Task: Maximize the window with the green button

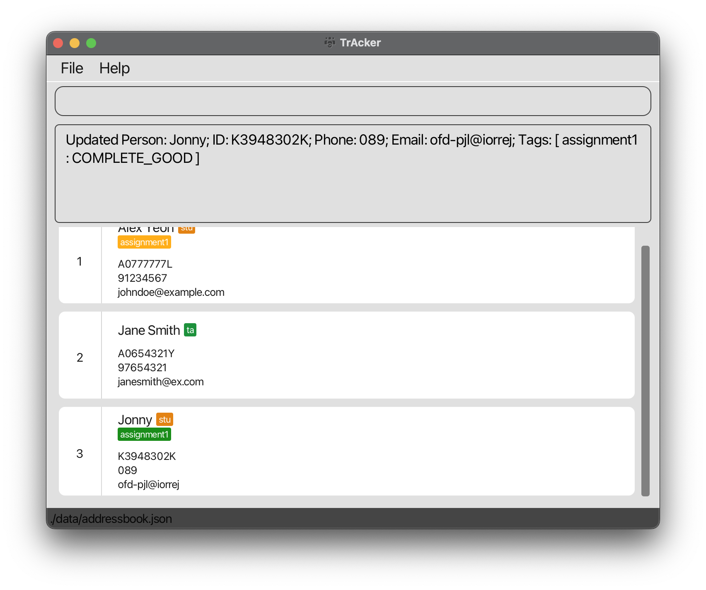Action: [x=91, y=43]
